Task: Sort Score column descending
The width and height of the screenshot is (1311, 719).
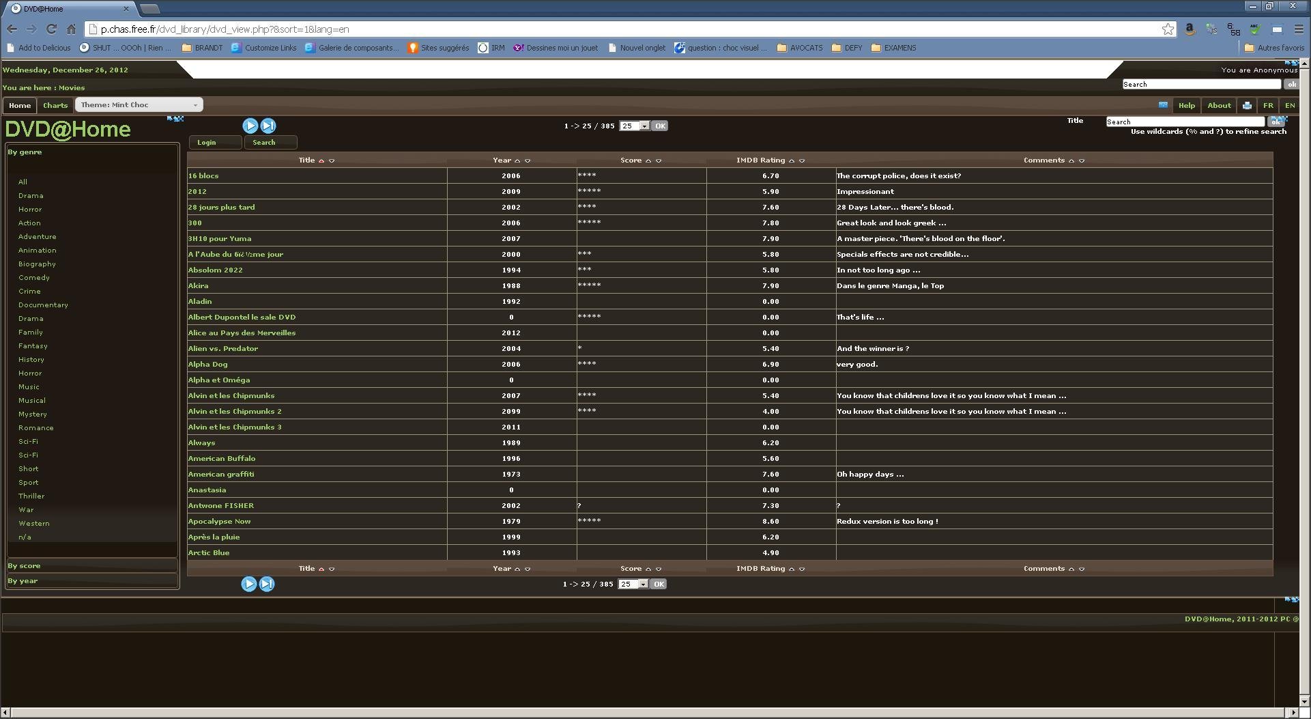Action: (x=659, y=160)
